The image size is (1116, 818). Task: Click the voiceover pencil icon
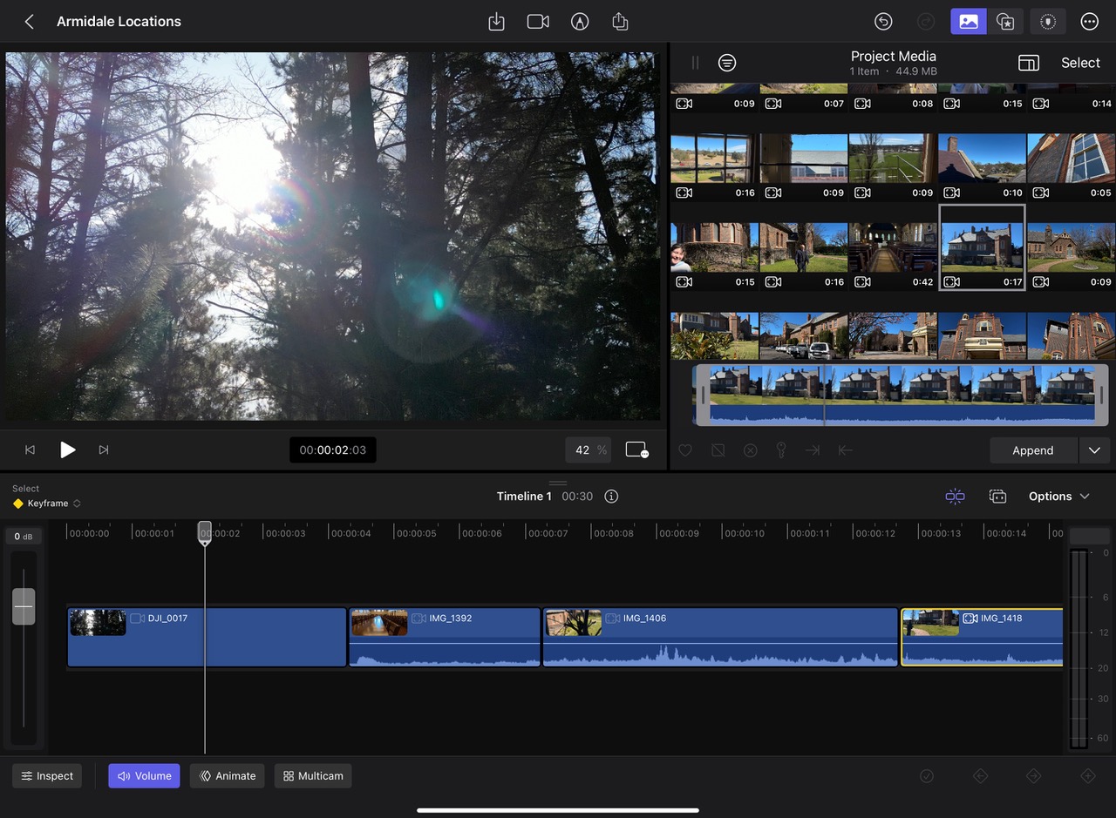[580, 22]
